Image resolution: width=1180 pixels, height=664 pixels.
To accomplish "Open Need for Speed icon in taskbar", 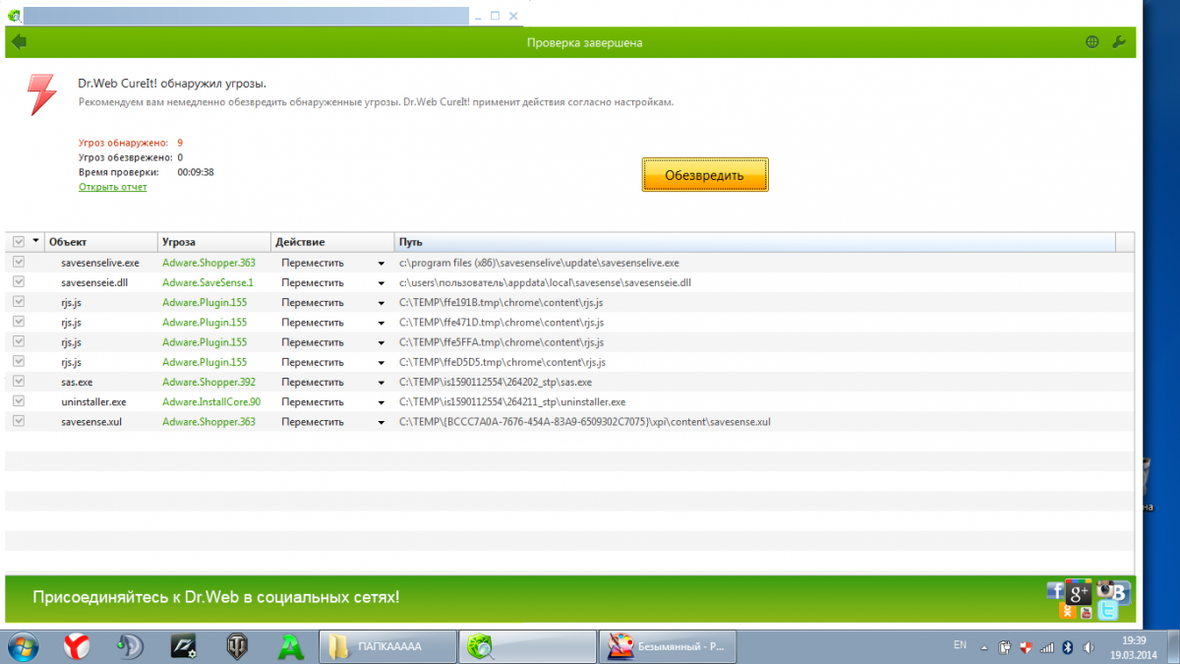I will [x=184, y=646].
